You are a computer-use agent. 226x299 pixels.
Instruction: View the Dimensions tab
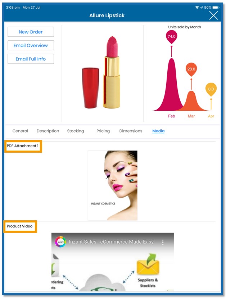tap(131, 131)
